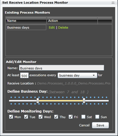Open the business day frequency dropdown
This screenshot has height=136, width=118.
[77, 75]
